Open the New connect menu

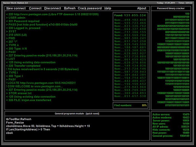tap(15, 8)
